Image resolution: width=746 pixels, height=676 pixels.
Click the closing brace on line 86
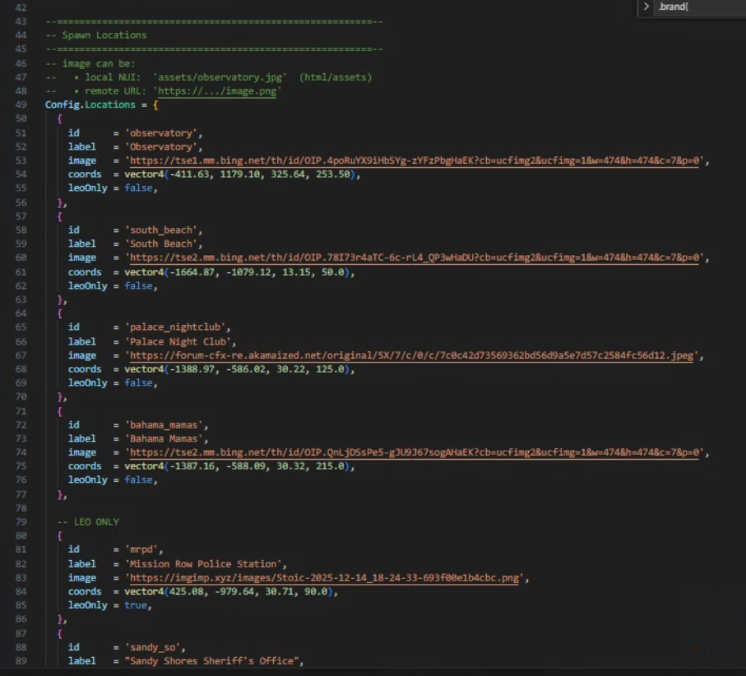coord(60,619)
